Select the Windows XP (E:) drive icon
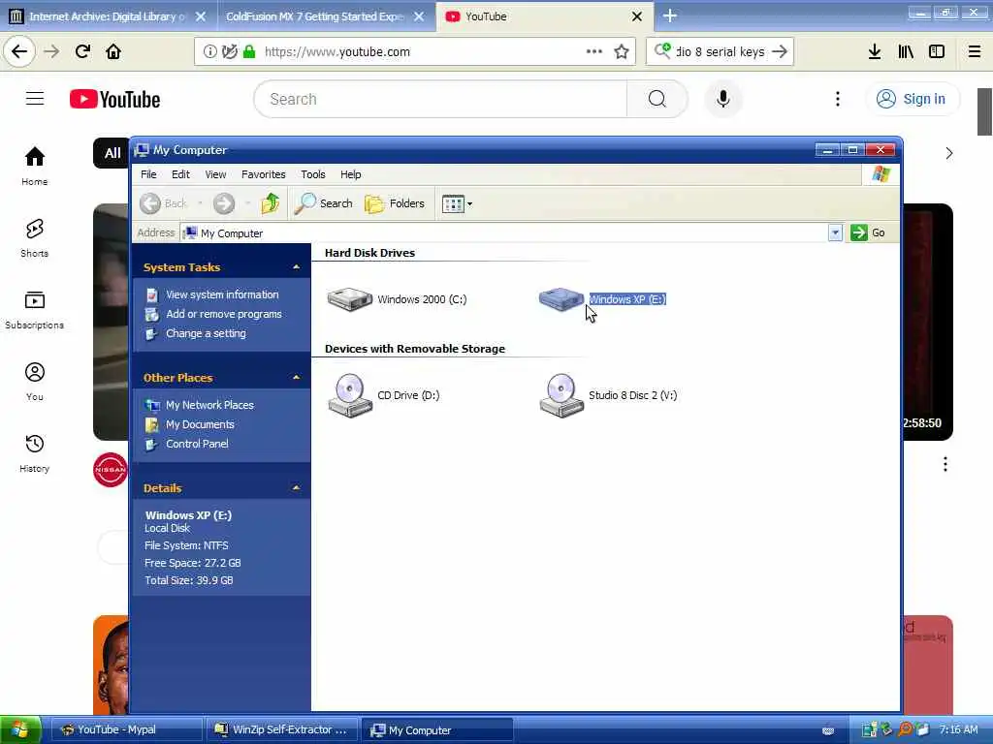This screenshot has width=993, height=744. (561, 299)
